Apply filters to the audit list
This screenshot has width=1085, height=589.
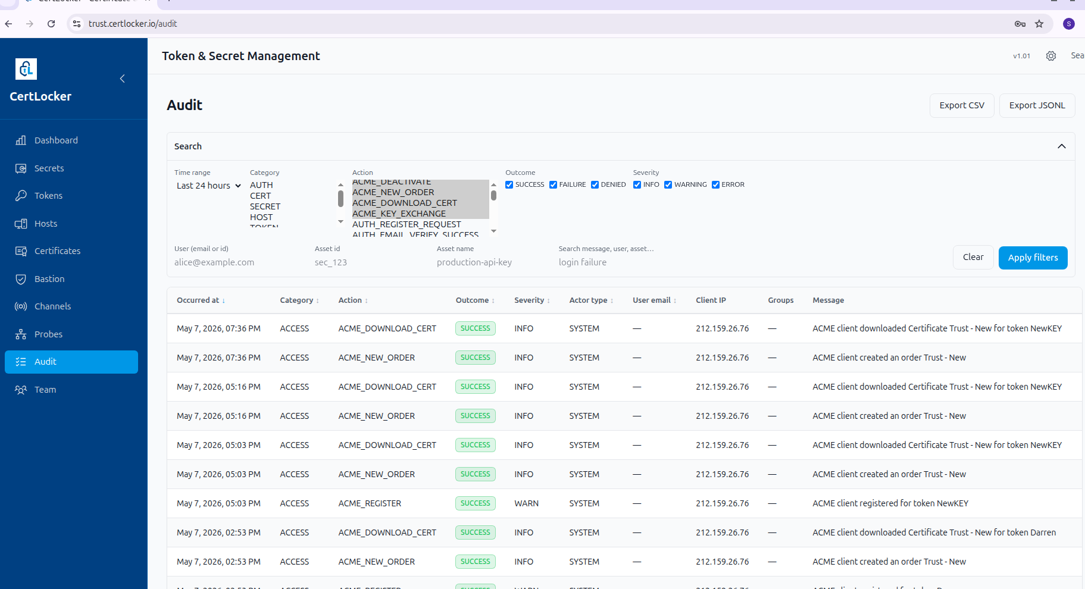pyautogui.click(x=1033, y=258)
